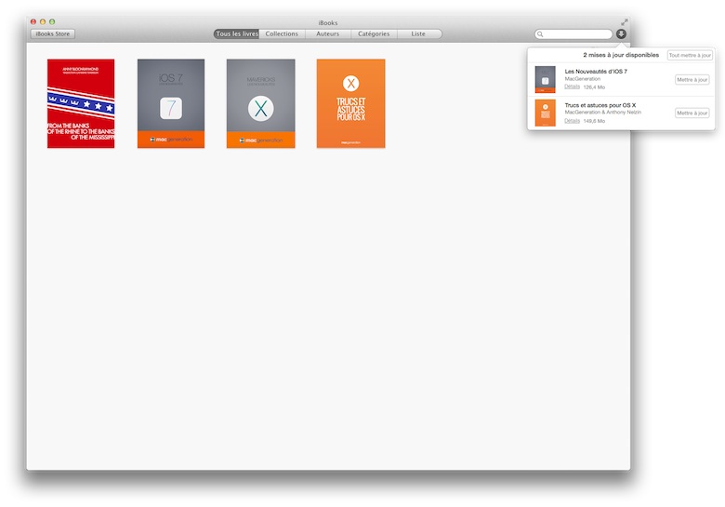Screen dimensions: 725x507
Task: Zoom iBooks window with green button
Action: (x=52, y=21)
